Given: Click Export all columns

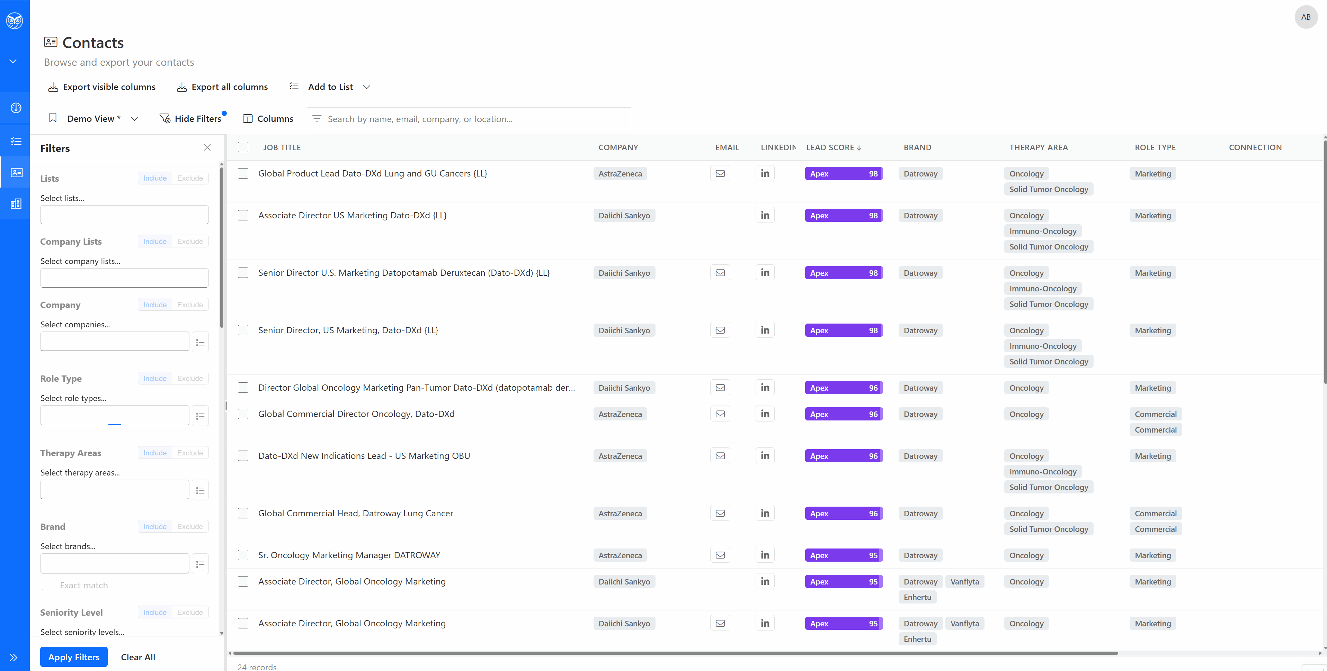Looking at the screenshot, I should point(222,87).
